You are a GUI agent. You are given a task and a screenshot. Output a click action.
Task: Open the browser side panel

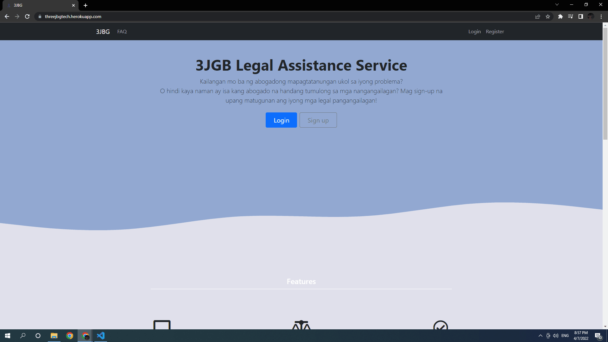tap(580, 16)
